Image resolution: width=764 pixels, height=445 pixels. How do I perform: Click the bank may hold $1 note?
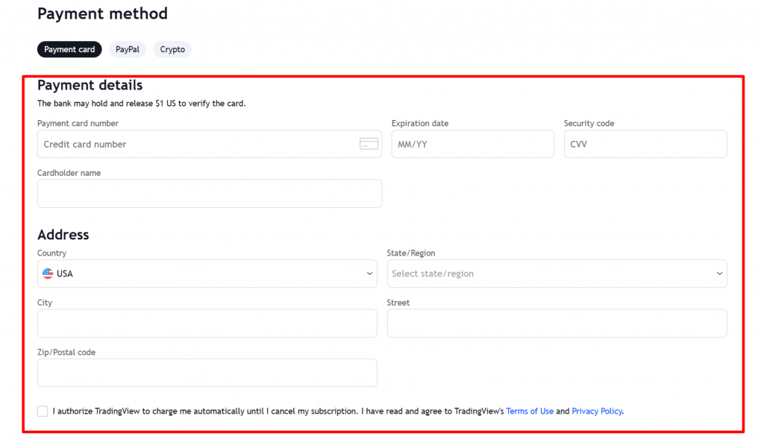coord(141,103)
